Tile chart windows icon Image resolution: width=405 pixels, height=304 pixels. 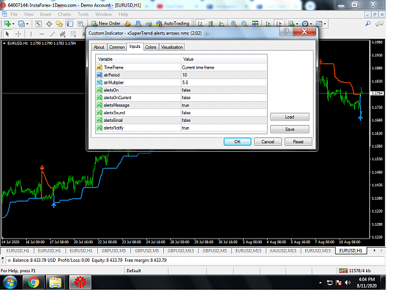tap(255, 24)
